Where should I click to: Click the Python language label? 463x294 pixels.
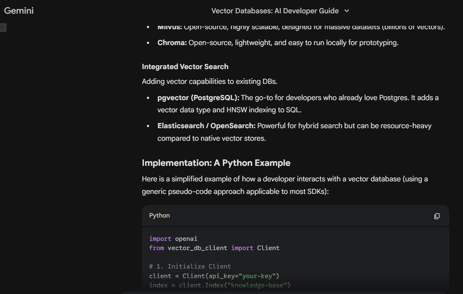click(159, 216)
